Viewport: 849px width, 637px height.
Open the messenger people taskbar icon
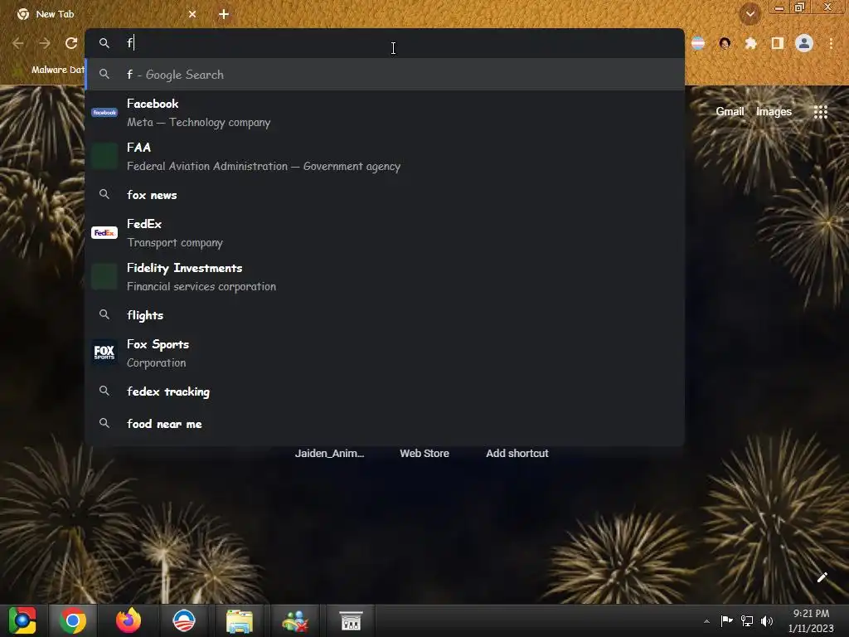[x=295, y=620]
